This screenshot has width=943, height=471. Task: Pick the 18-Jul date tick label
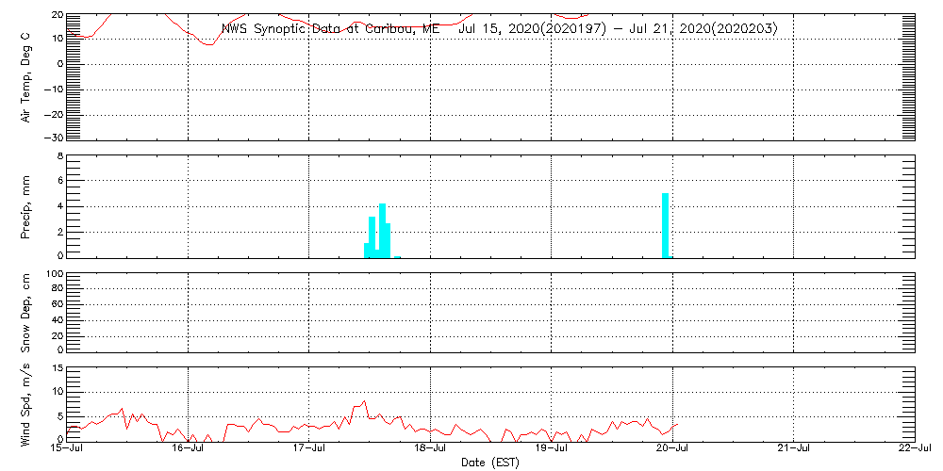(x=431, y=448)
